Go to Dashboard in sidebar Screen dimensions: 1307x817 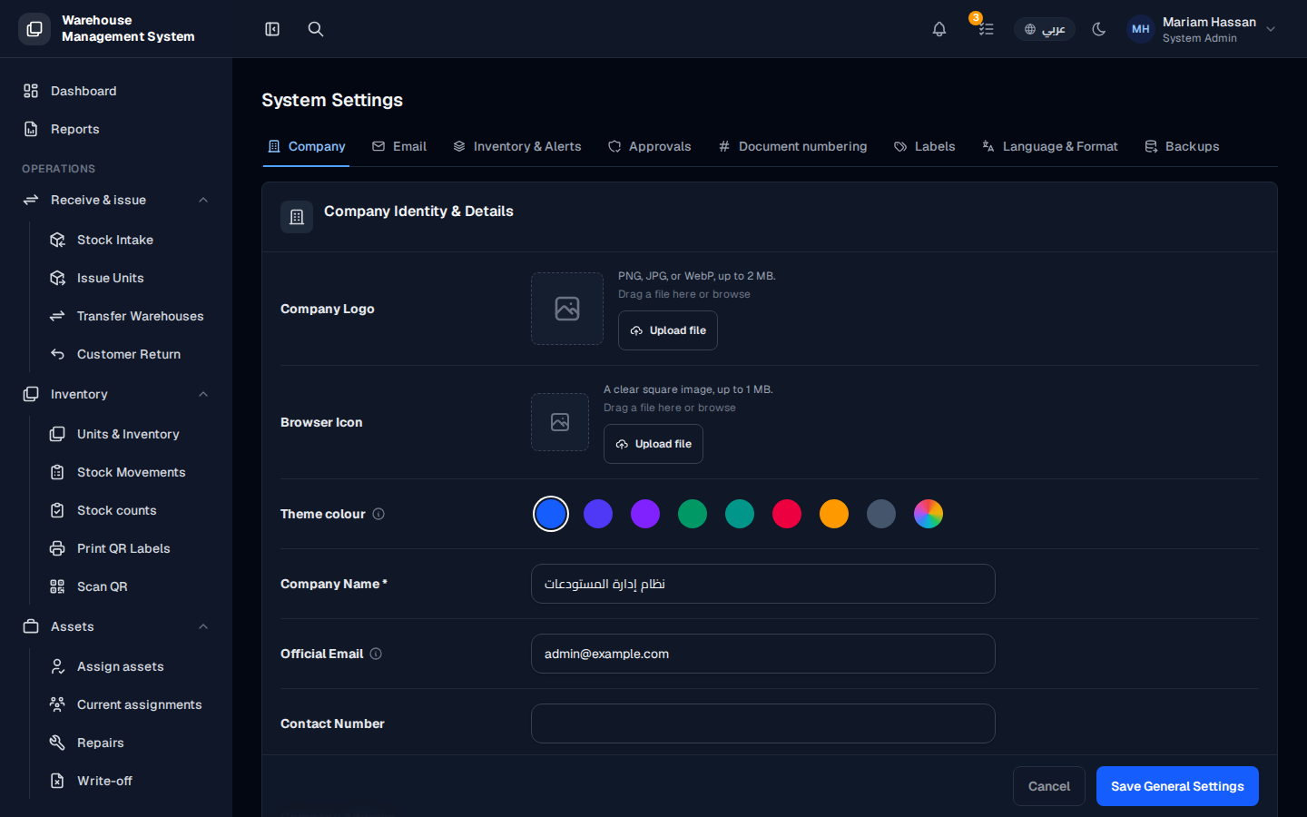pyautogui.click(x=116, y=91)
